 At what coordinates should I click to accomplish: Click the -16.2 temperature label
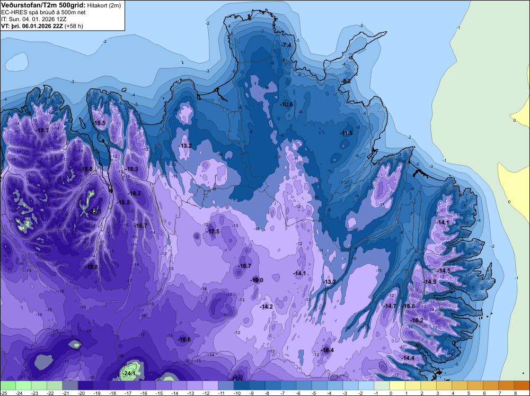[x=417, y=320]
